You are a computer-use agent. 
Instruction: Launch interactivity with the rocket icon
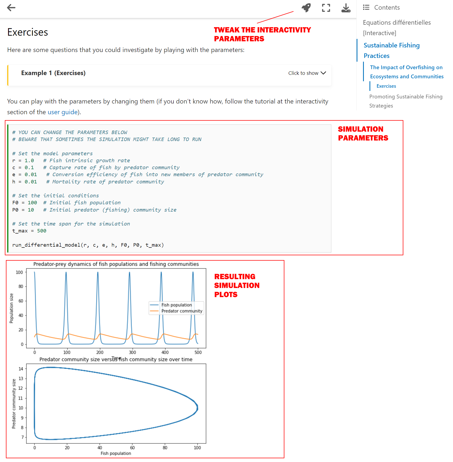click(x=306, y=8)
